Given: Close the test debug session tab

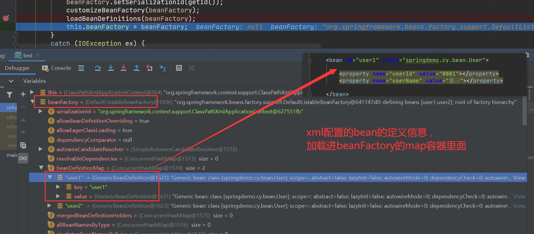Looking at the screenshot, I should pyautogui.click(x=38, y=56).
